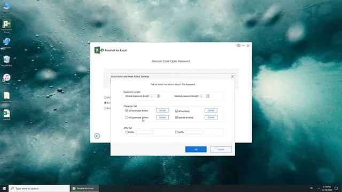The height and width of the screenshot is (192, 342).
Task: Enable the Prefix checkbox
Action: pyautogui.click(x=127, y=132)
